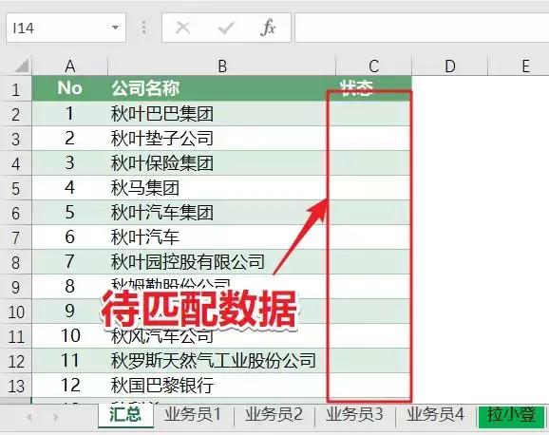549x435 pixels.
Task: Click the No header cell
Action: point(70,88)
